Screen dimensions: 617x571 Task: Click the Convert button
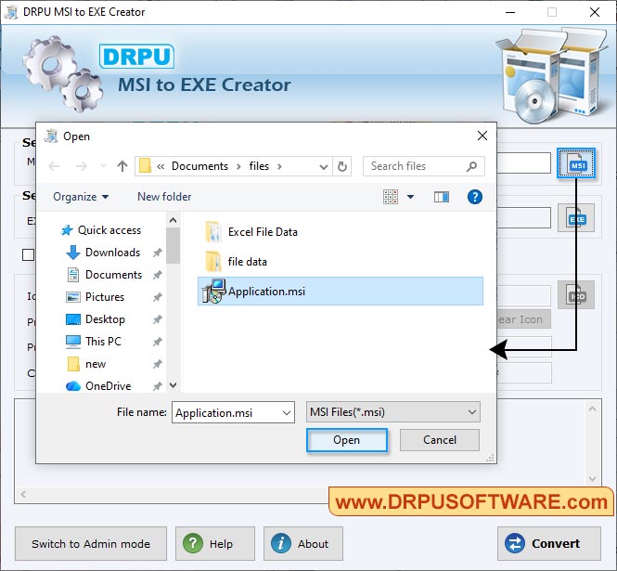click(x=544, y=544)
